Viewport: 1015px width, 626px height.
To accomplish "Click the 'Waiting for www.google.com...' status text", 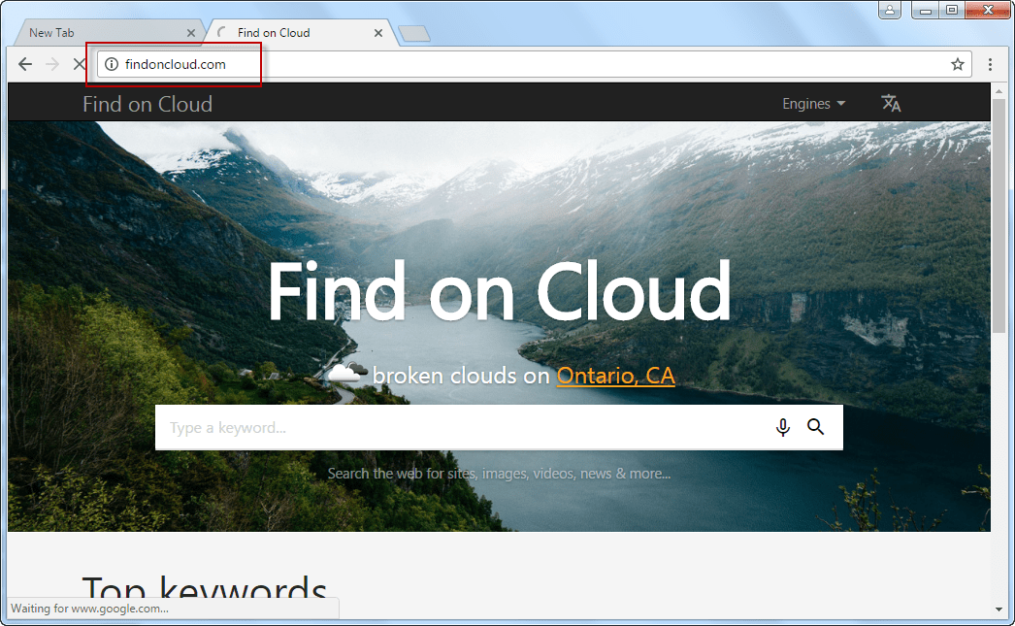I will 90,609.
